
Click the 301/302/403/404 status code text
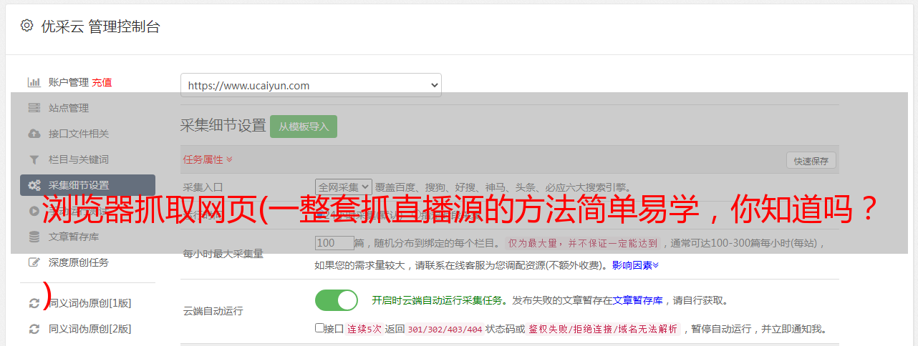[444, 330]
